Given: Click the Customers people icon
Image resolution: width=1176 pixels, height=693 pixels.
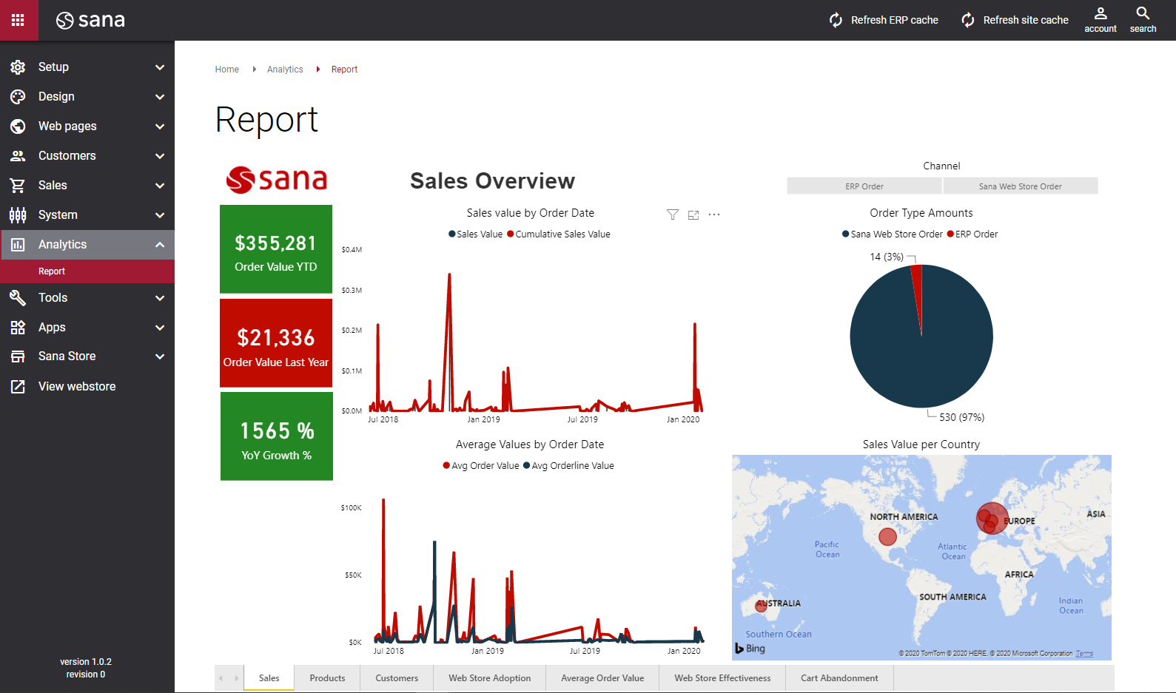Looking at the screenshot, I should coord(18,156).
